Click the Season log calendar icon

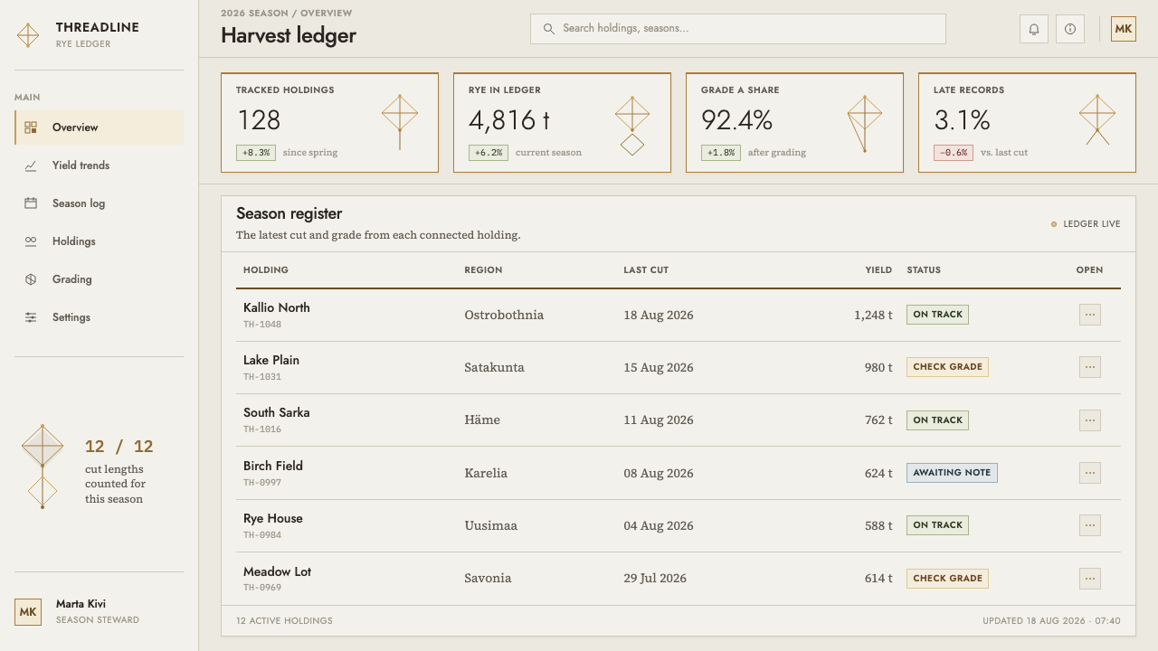(31, 203)
